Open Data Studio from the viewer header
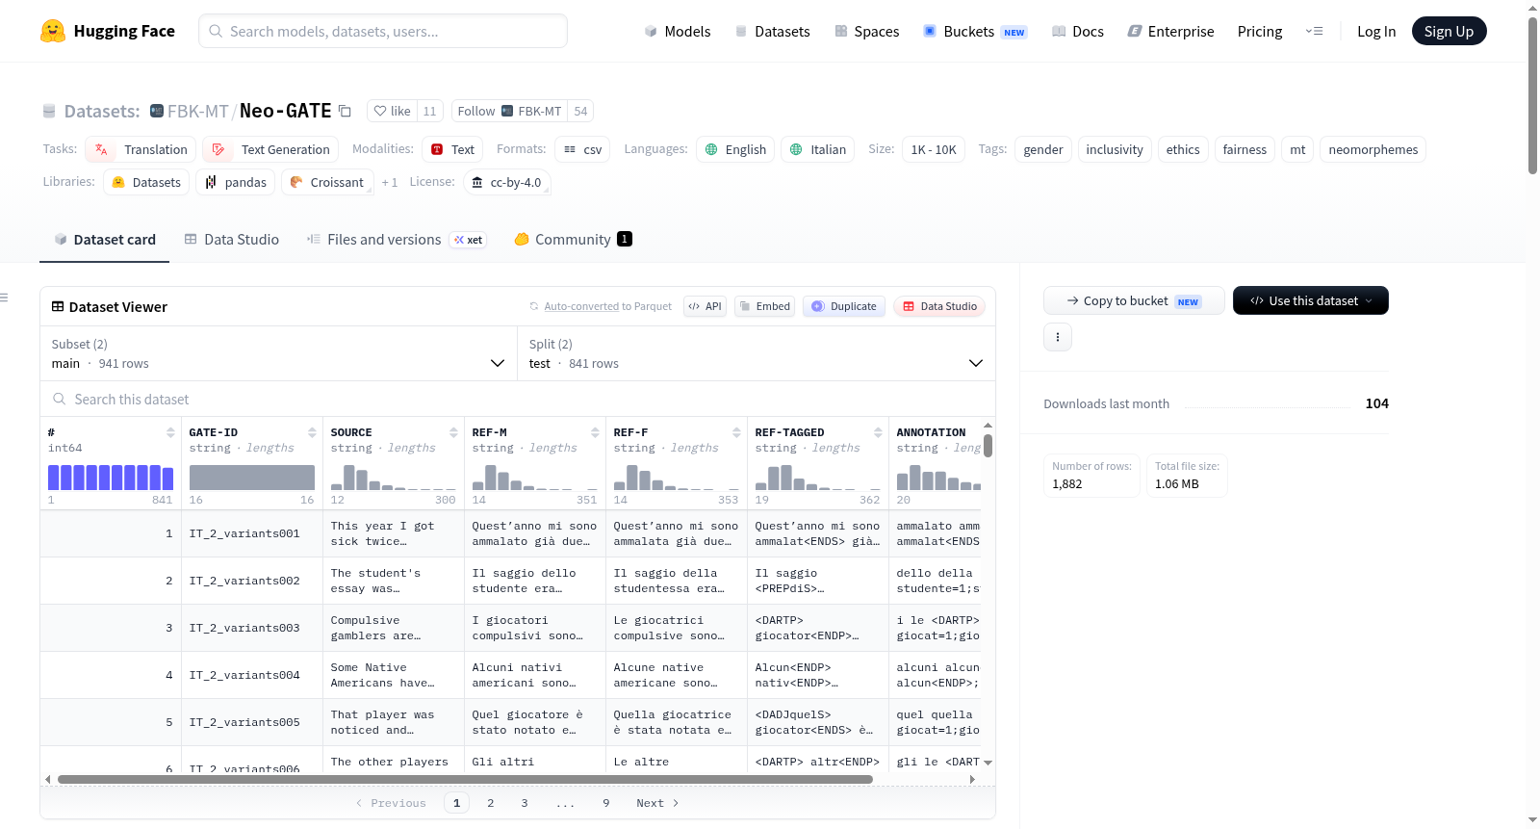This screenshot has height=829, width=1540. pyautogui.click(x=939, y=306)
